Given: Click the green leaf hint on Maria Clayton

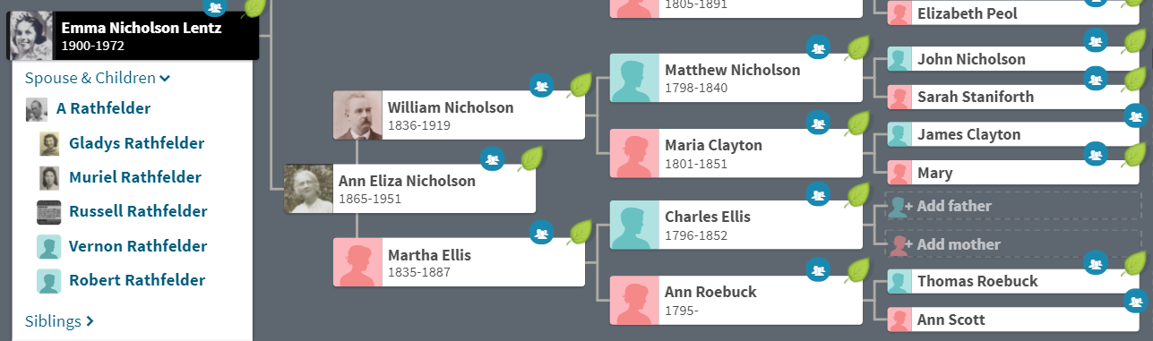Looking at the screenshot, I should tap(859, 124).
